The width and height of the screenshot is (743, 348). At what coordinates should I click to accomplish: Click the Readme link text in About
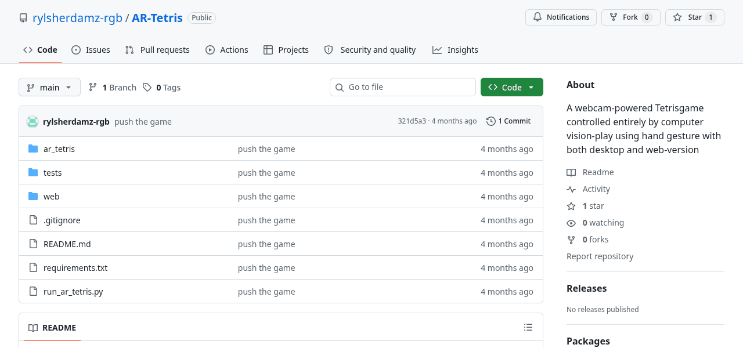598,172
